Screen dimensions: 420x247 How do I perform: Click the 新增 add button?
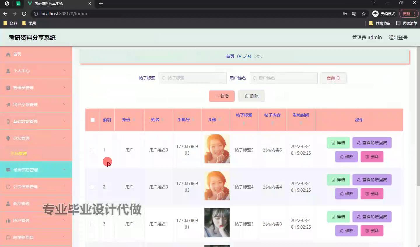click(222, 96)
